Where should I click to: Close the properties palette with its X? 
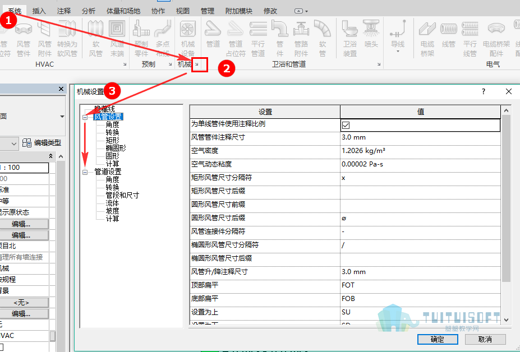(61, 89)
